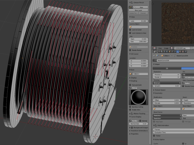This screenshot has width=194, height=145.
Task: Click the Grease Pencil draw pencil icon
Action: pyautogui.click(x=130, y=7)
